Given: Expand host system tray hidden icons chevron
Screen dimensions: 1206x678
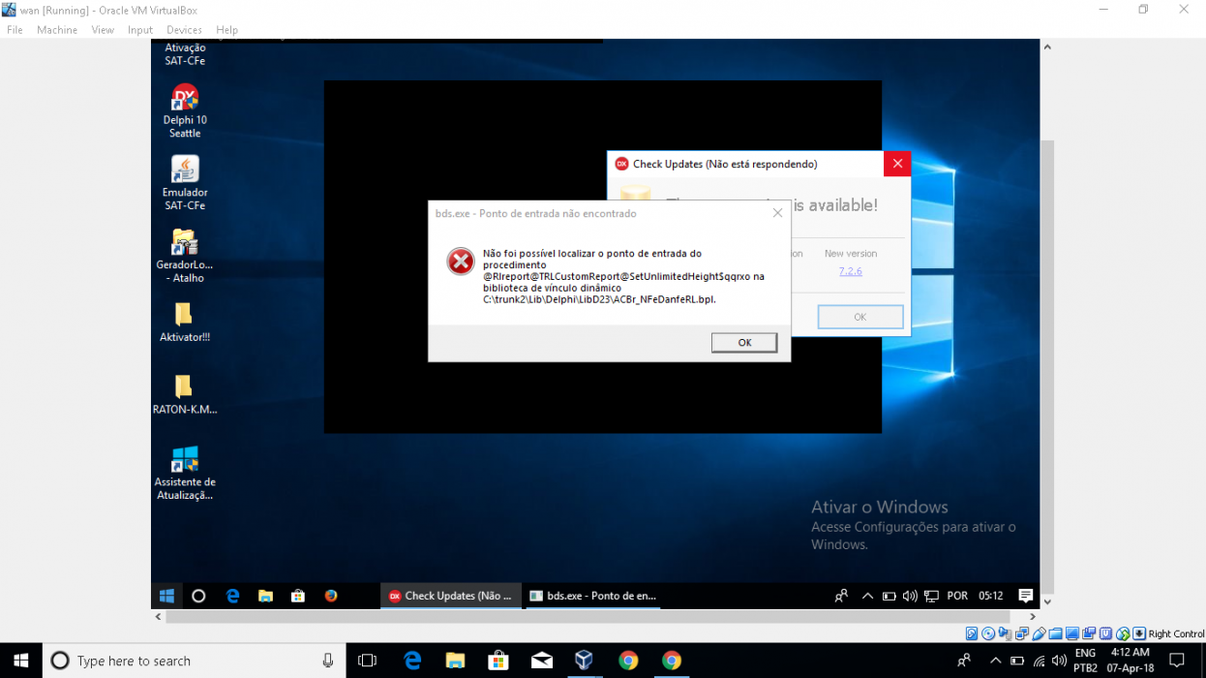Looking at the screenshot, I should point(994,661).
